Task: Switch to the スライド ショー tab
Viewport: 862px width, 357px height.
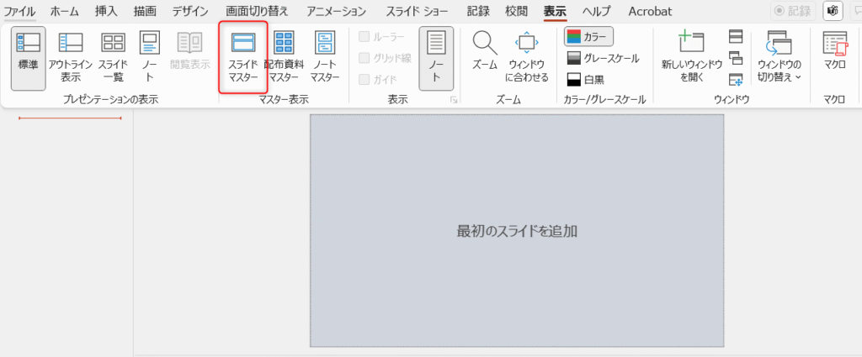Action: click(416, 11)
